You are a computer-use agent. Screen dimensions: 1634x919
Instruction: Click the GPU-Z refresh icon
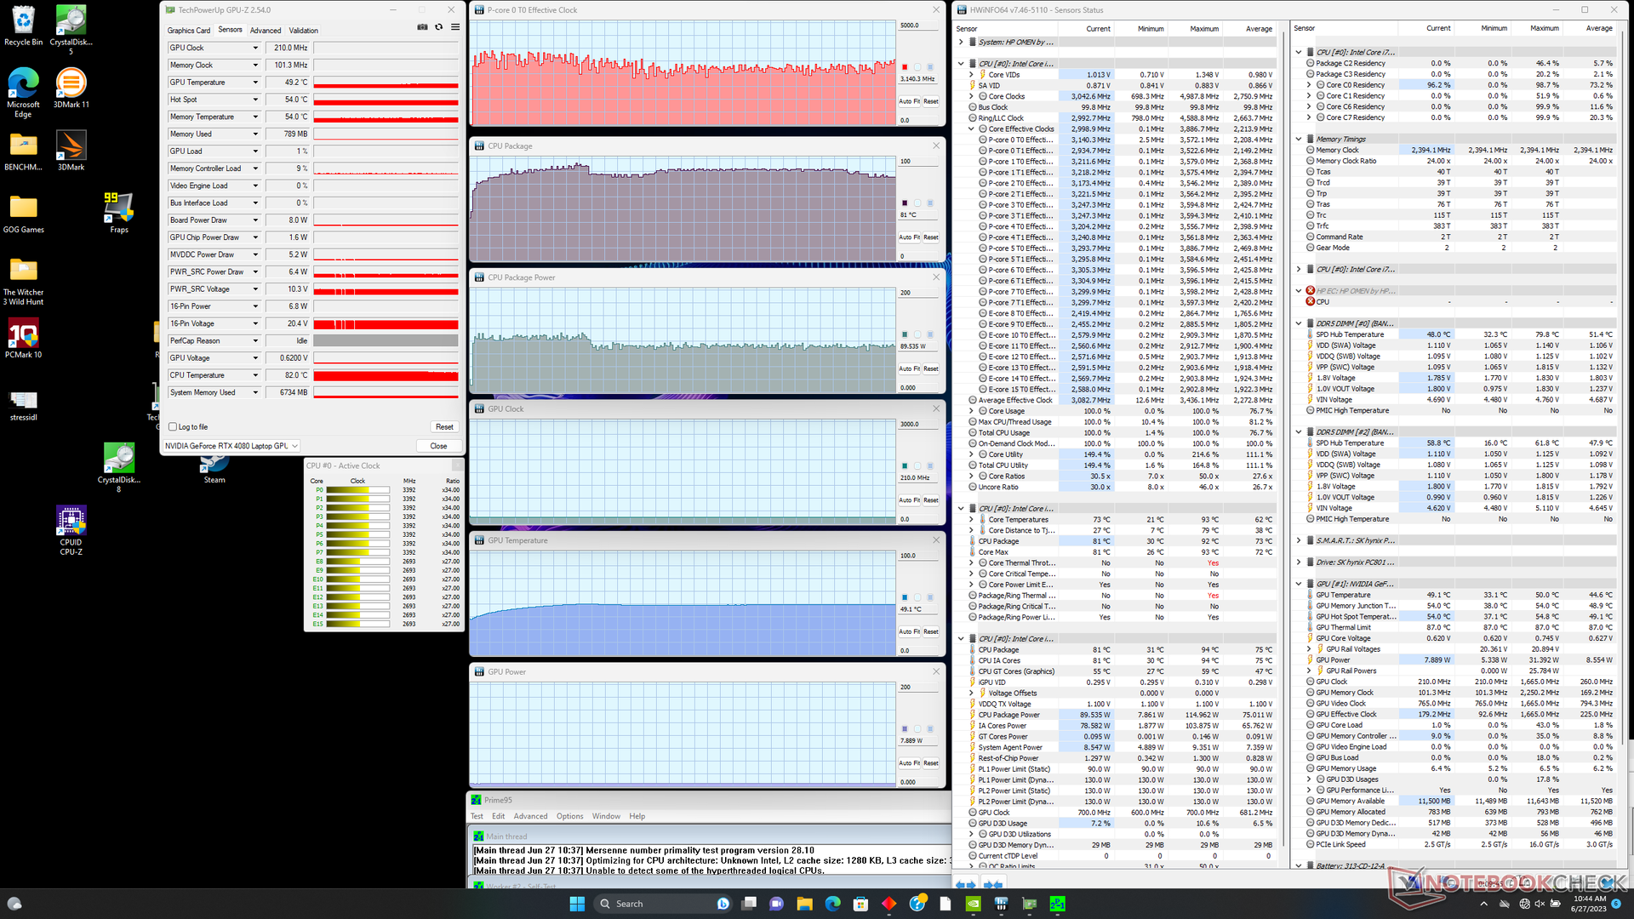point(439,27)
